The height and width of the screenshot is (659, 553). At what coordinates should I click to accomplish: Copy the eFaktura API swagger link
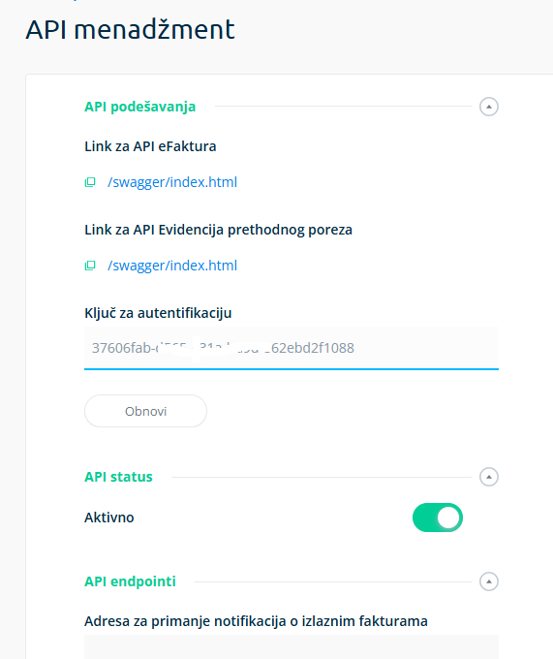[90, 182]
